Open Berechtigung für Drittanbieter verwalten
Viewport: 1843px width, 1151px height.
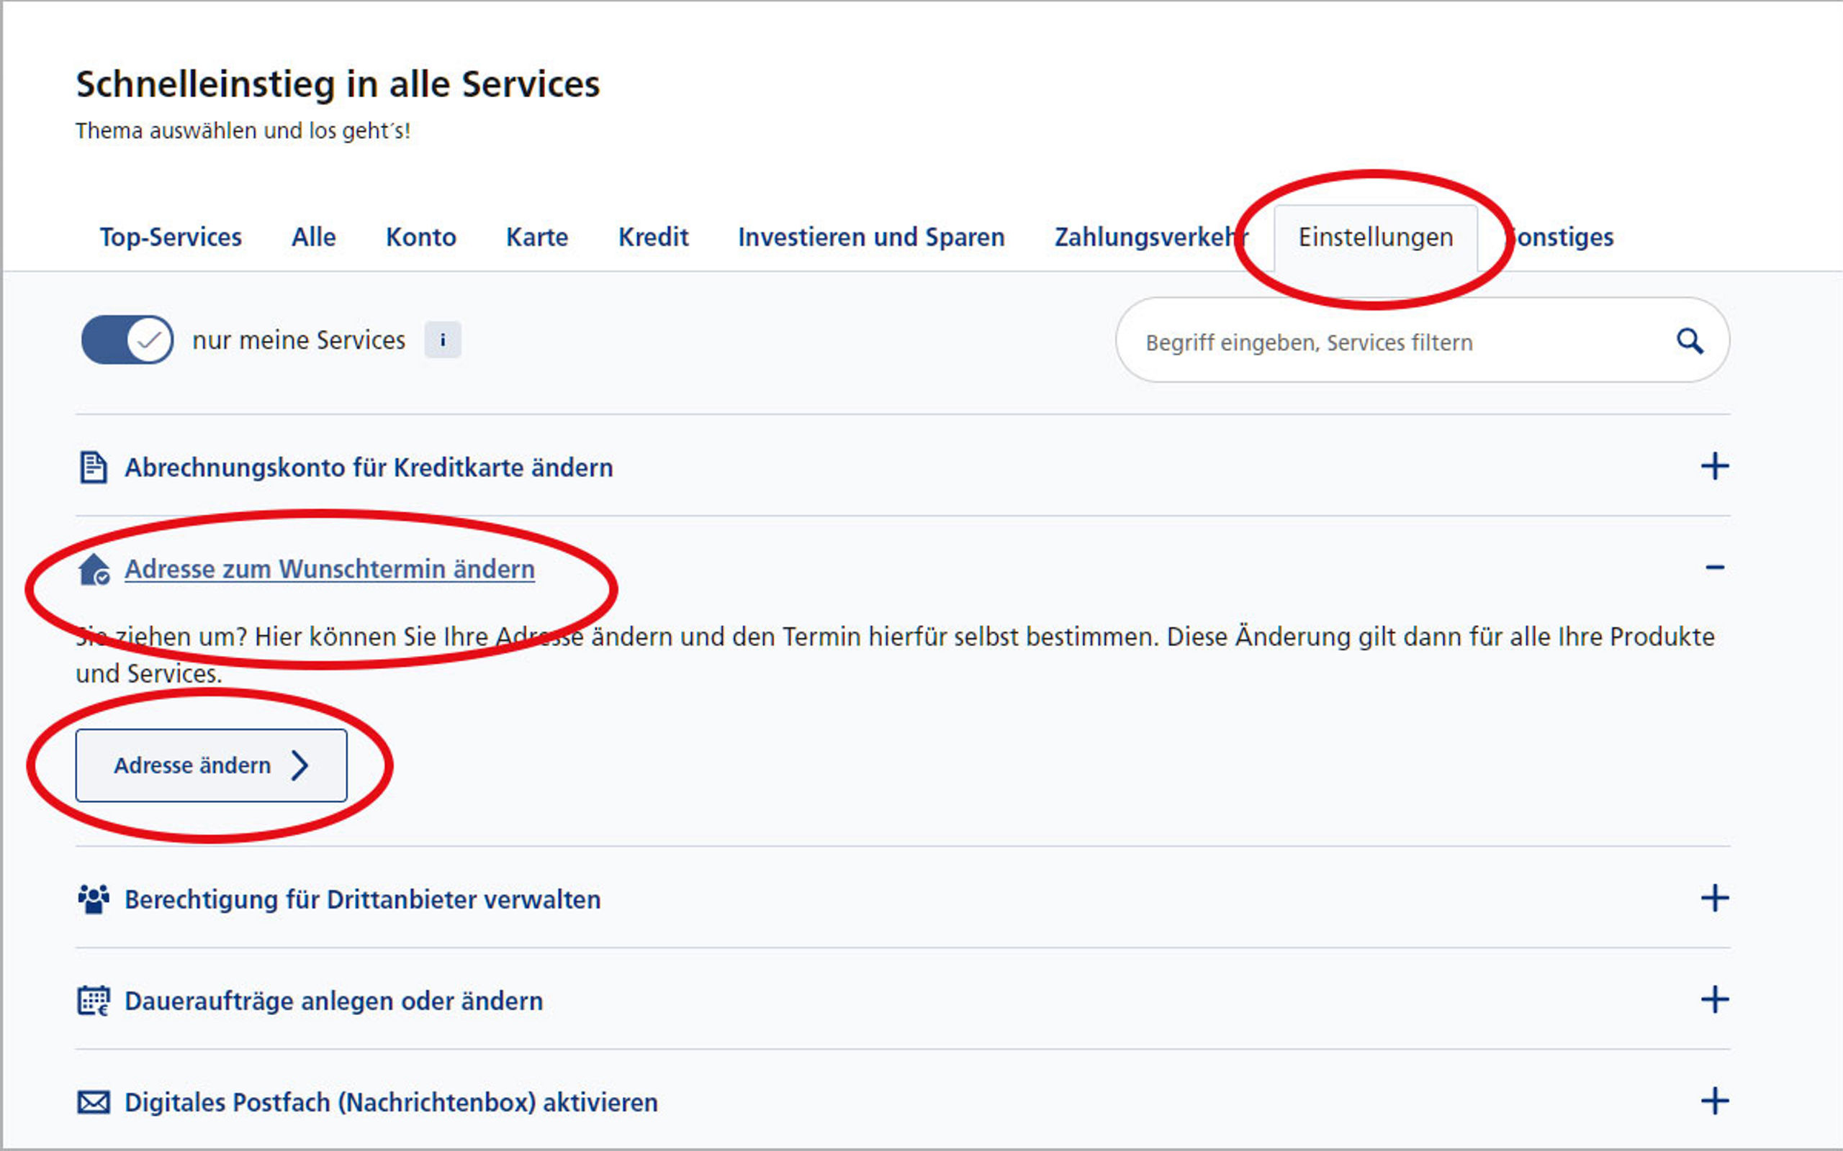pos(363,899)
